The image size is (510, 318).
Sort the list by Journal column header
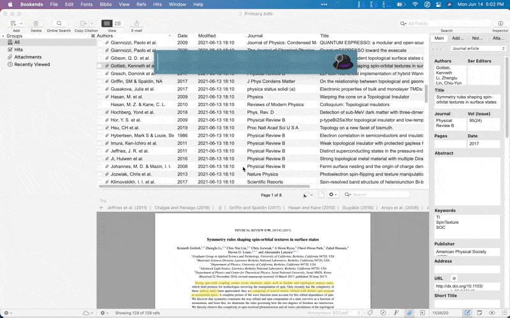(255, 36)
